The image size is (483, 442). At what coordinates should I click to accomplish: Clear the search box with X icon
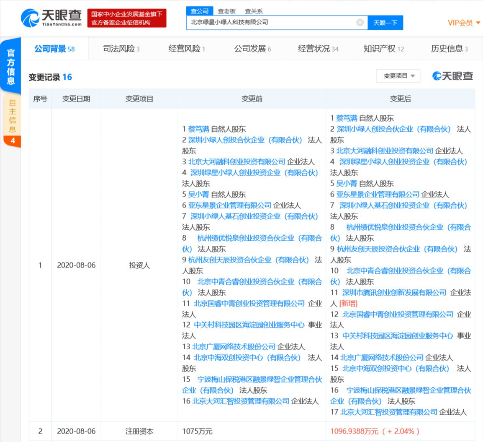point(360,23)
